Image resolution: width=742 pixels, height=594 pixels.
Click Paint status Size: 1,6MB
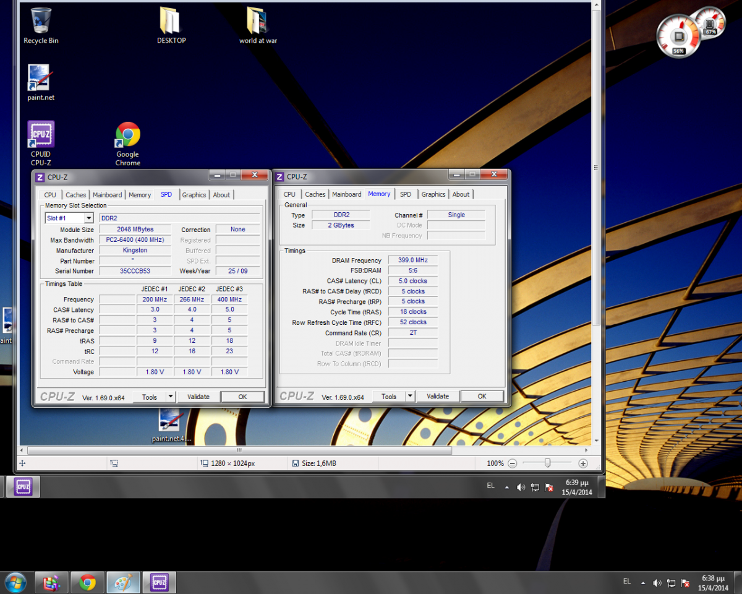pyautogui.click(x=314, y=463)
